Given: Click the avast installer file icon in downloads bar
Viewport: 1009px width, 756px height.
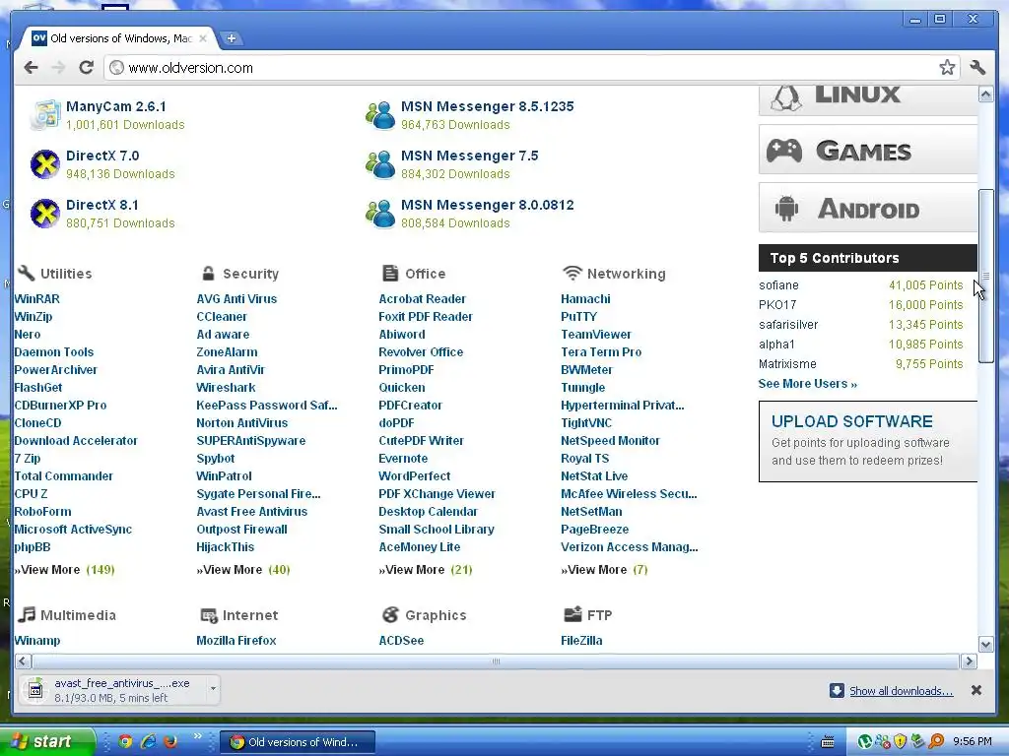Looking at the screenshot, I should pos(35,690).
